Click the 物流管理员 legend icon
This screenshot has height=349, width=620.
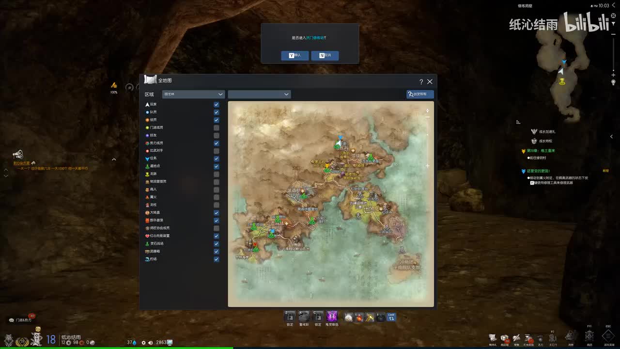147,182
